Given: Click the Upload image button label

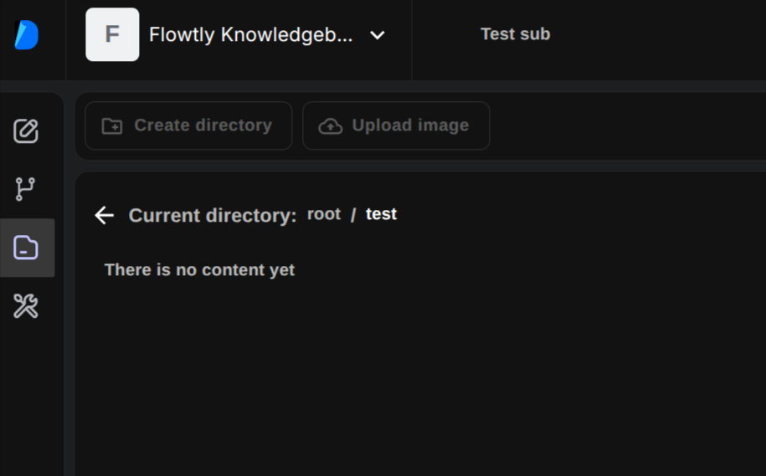Looking at the screenshot, I should tap(410, 125).
